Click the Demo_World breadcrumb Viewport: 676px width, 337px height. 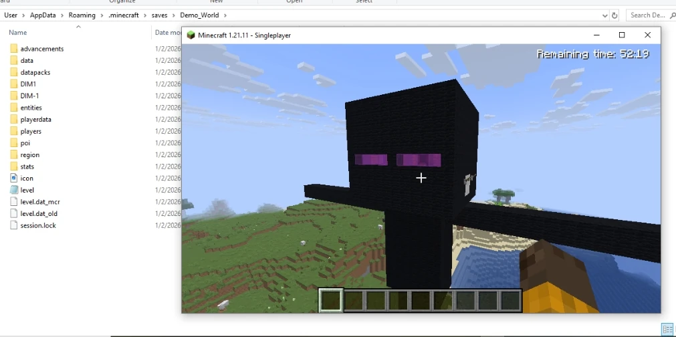(200, 15)
